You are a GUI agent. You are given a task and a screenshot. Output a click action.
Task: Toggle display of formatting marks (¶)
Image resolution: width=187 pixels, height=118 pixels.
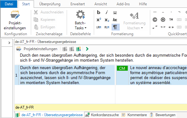(x=115, y=27)
